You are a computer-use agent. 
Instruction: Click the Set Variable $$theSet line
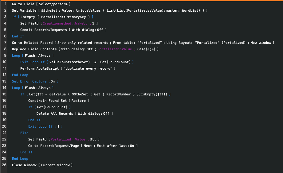(110, 10)
